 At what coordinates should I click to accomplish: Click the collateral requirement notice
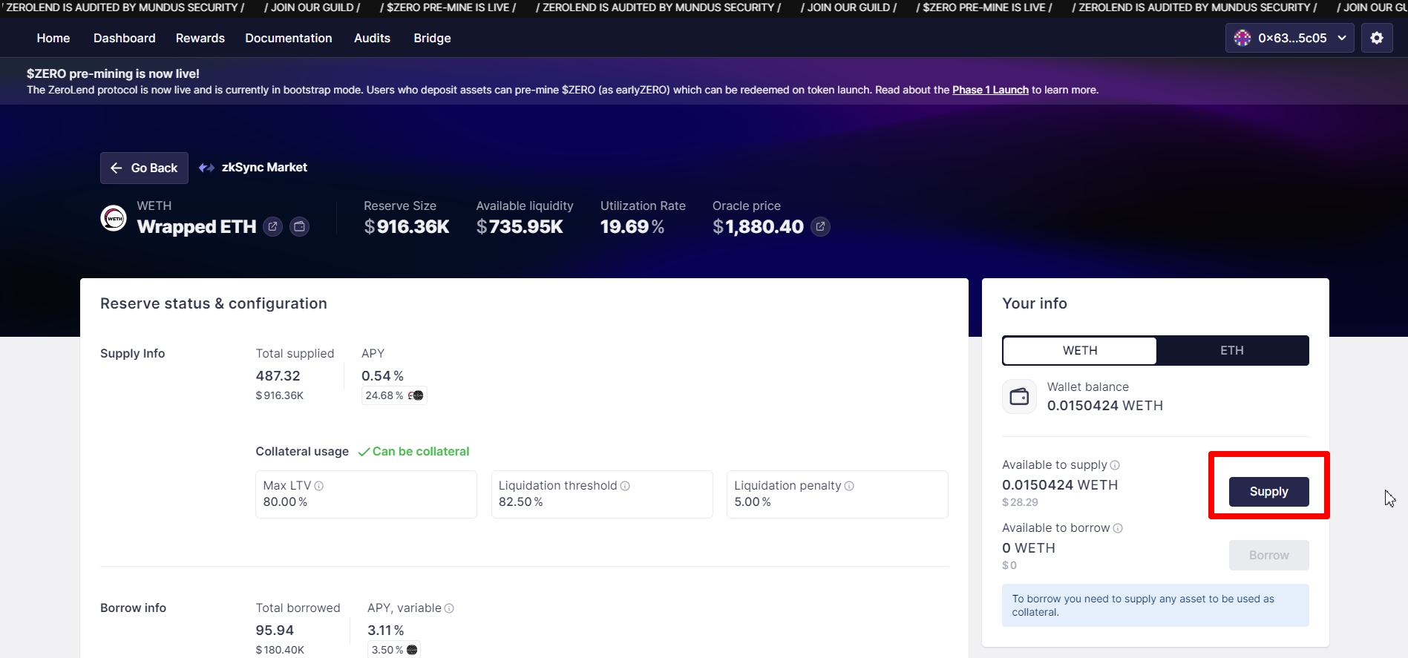(x=1155, y=605)
